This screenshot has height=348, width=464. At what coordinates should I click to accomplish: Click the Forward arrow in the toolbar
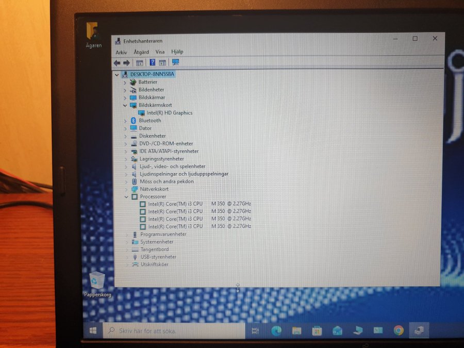tap(126, 62)
